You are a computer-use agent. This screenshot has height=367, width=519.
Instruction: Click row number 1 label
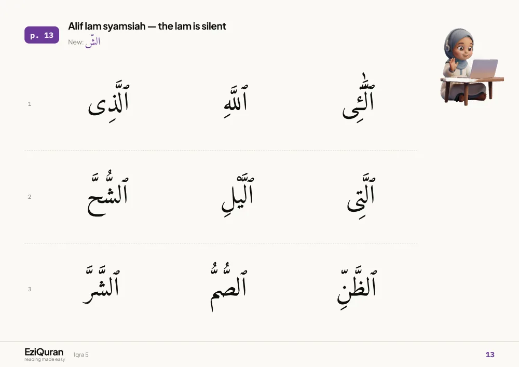pos(30,104)
